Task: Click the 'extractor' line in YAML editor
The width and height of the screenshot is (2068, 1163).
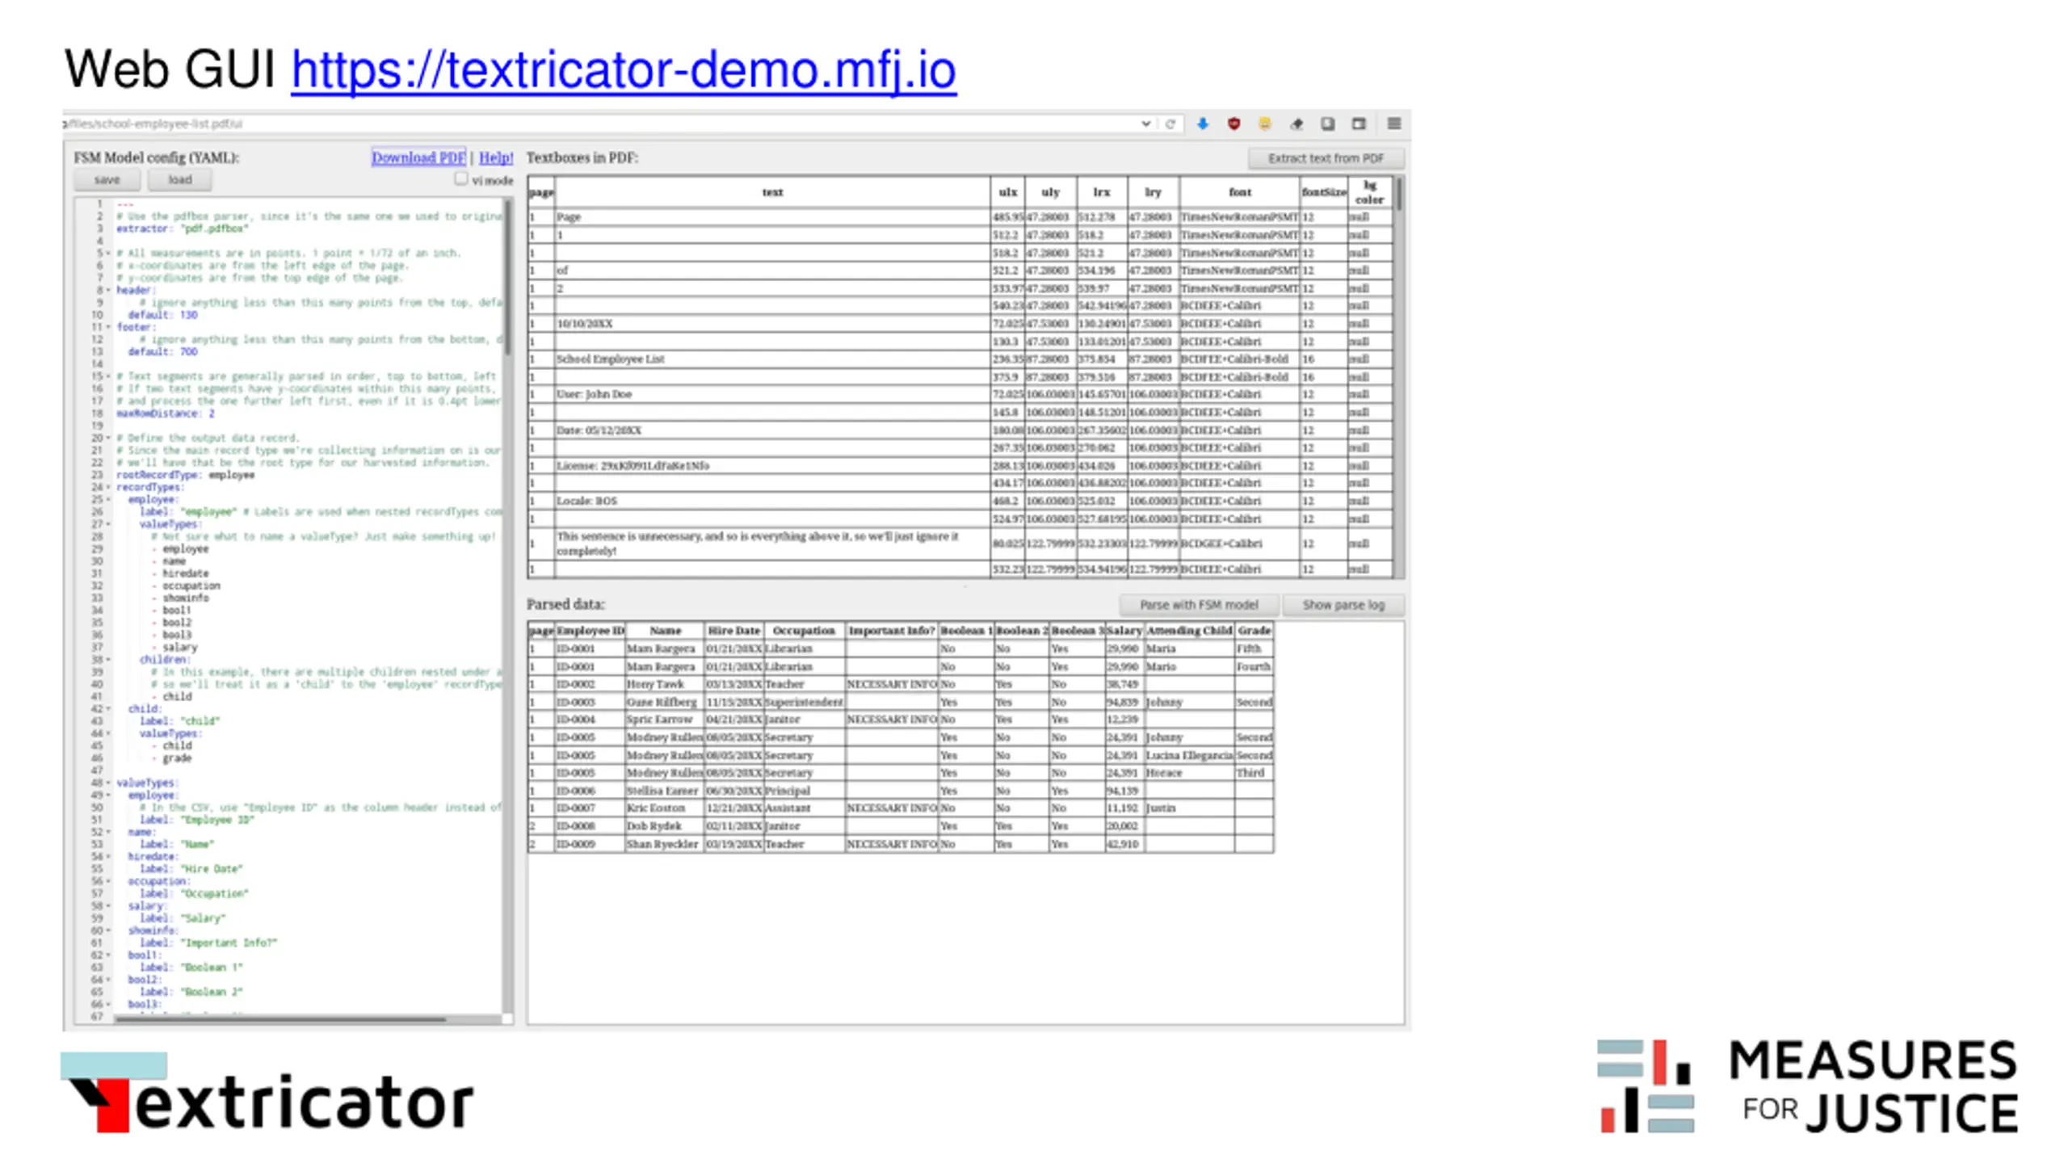Action: [x=183, y=229]
